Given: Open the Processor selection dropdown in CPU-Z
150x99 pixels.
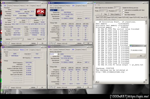Looking at the screenshot, I should 22,39.
